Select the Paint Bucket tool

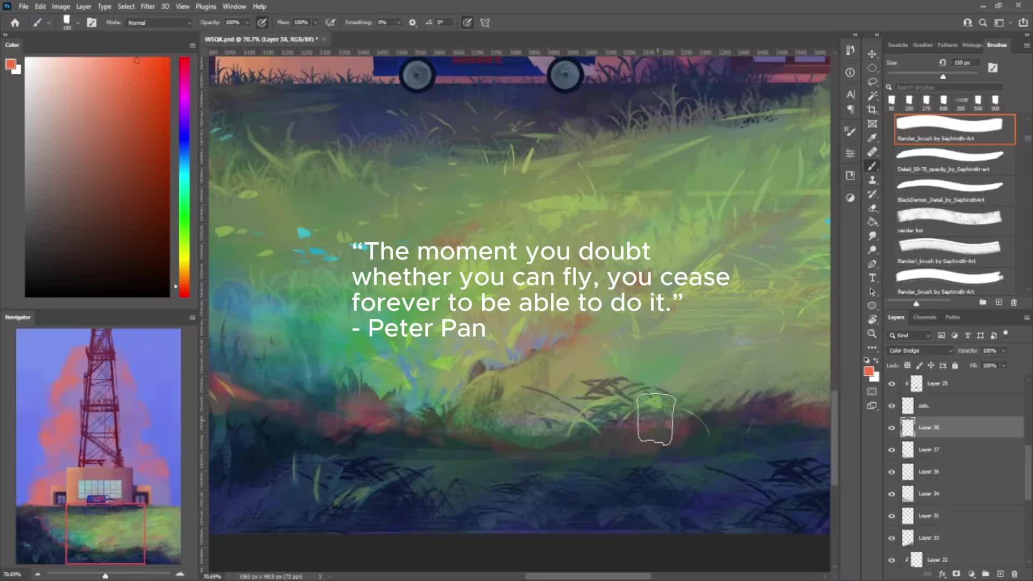pos(872,222)
